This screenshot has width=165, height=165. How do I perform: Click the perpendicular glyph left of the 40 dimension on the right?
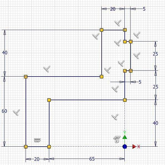(115, 117)
